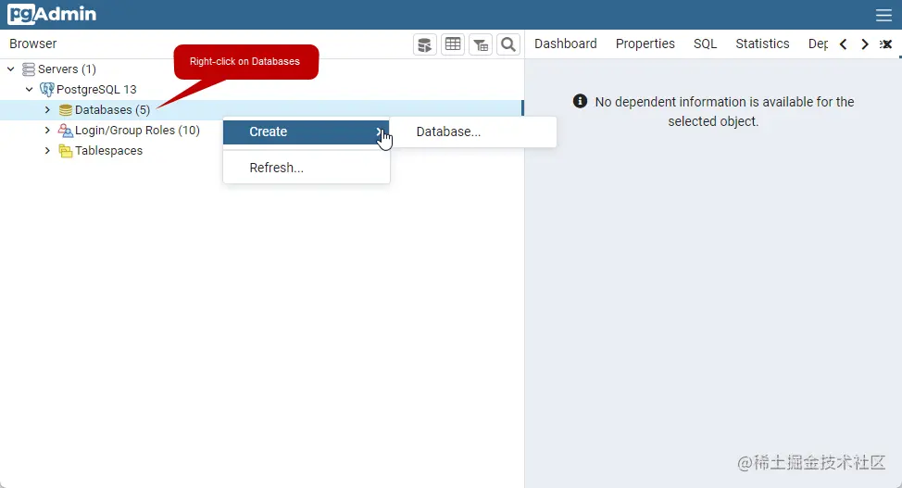The height and width of the screenshot is (488, 902).
Task: Expand the Databases (5) node
Action: click(47, 110)
